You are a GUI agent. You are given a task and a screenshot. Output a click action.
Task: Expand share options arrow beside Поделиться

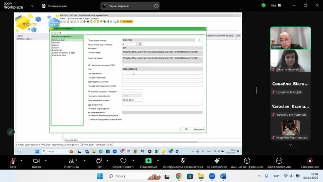click(158, 161)
